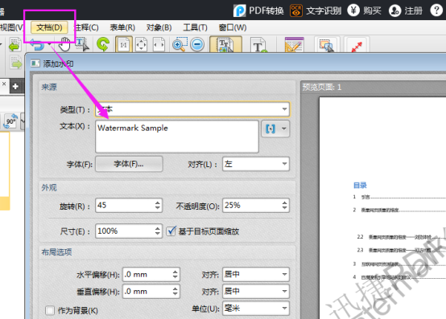The height and width of the screenshot is (319, 446).
Task: Click the green rotate refresh icon
Action: [x=103, y=44]
